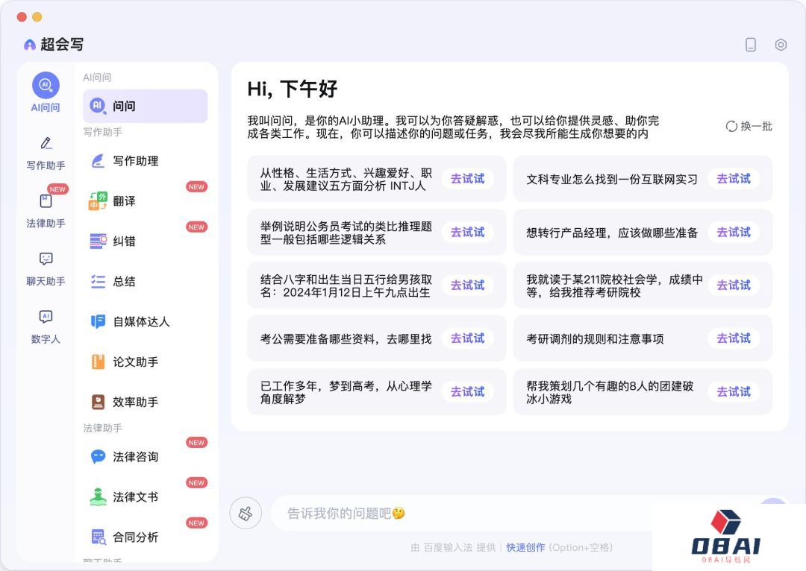Viewport: 806px width, 571px height.
Task: Click the phone icon in title bar
Action: 751,45
